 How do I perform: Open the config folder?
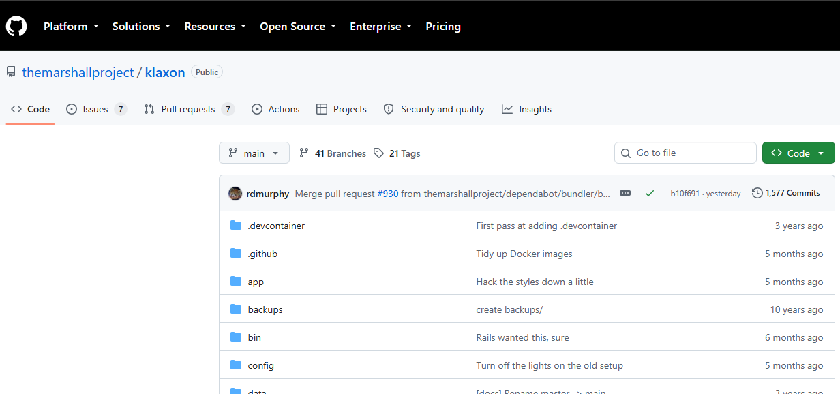[x=261, y=365]
